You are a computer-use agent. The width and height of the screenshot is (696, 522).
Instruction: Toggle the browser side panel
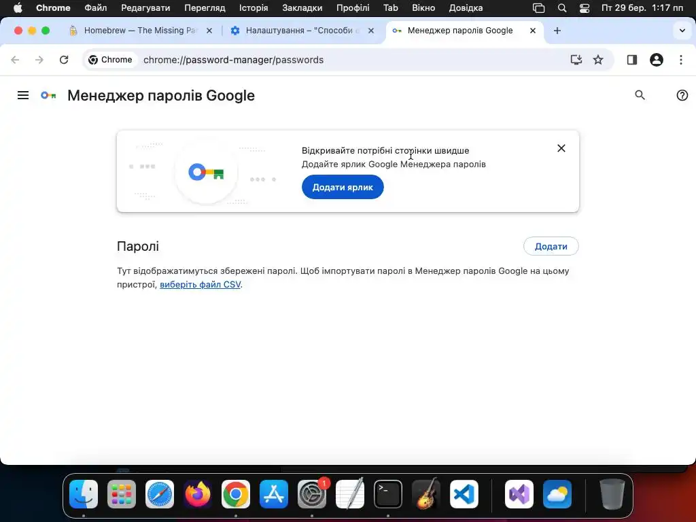coord(632,60)
